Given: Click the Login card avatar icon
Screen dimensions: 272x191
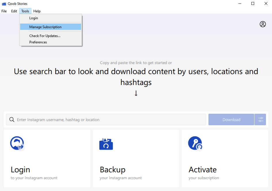Looking at the screenshot, I should 17,143.
